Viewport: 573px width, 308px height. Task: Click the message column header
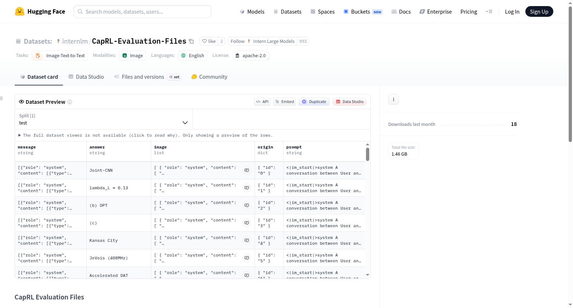50,150
